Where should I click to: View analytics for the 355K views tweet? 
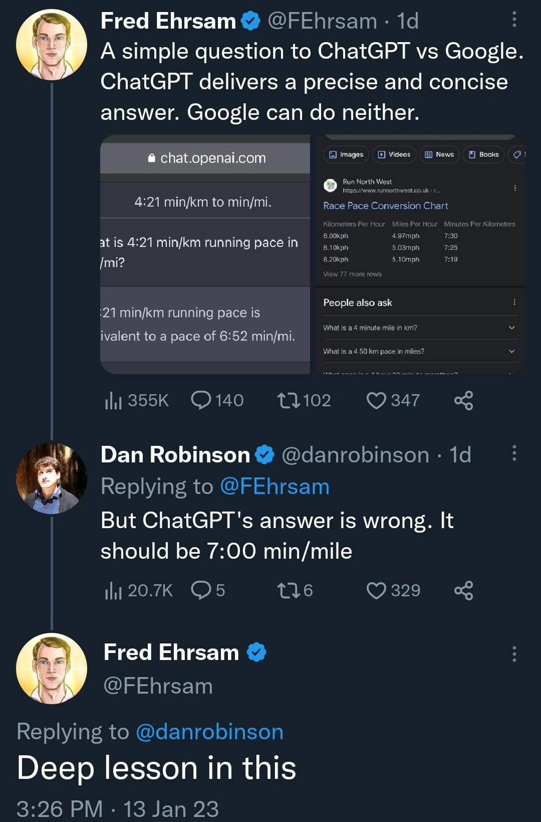(114, 401)
